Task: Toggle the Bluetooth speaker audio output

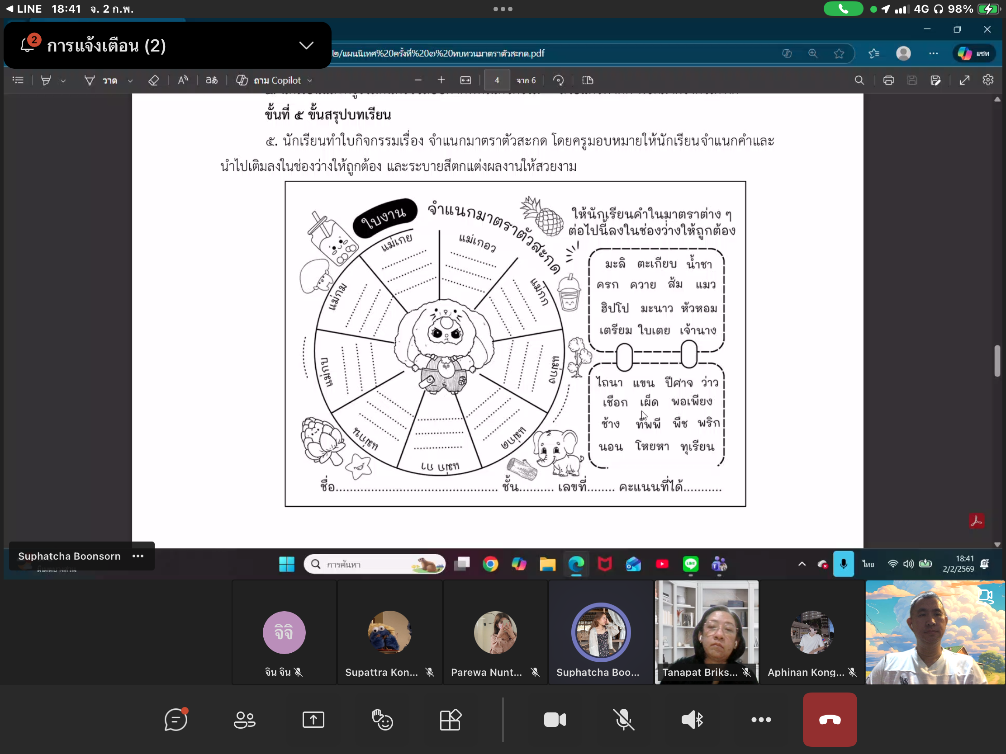Action: tap(692, 720)
